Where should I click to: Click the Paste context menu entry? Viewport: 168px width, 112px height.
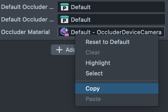pyautogui.click(x=93, y=99)
